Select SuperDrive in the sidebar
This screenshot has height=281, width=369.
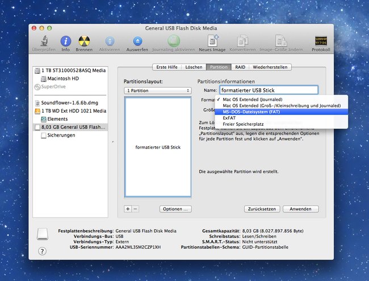point(70,87)
